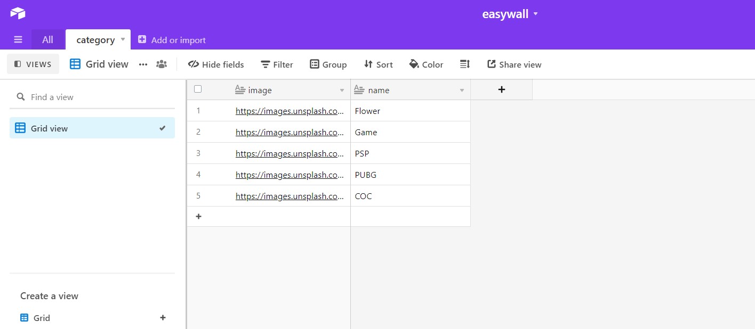Open the hamburger tables menu
755x329 pixels.
click(18, 40)
